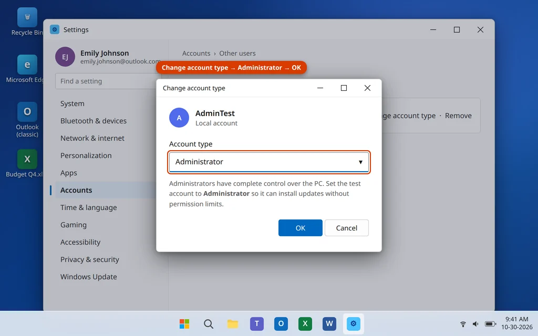Open File Explorer from taskbar
The width and height of the screenshot is (538, 336).
[x=233, y=323]
